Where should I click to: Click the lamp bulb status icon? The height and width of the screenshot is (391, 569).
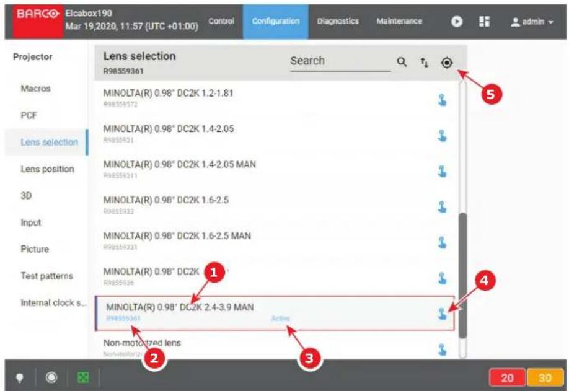pos(20,378)
